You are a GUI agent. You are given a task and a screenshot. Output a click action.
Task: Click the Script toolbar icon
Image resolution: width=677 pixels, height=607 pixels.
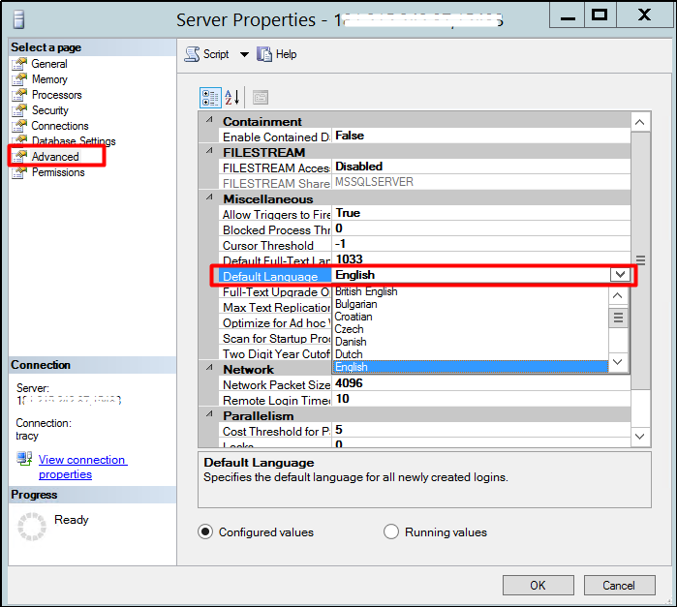tap(193, 54)
